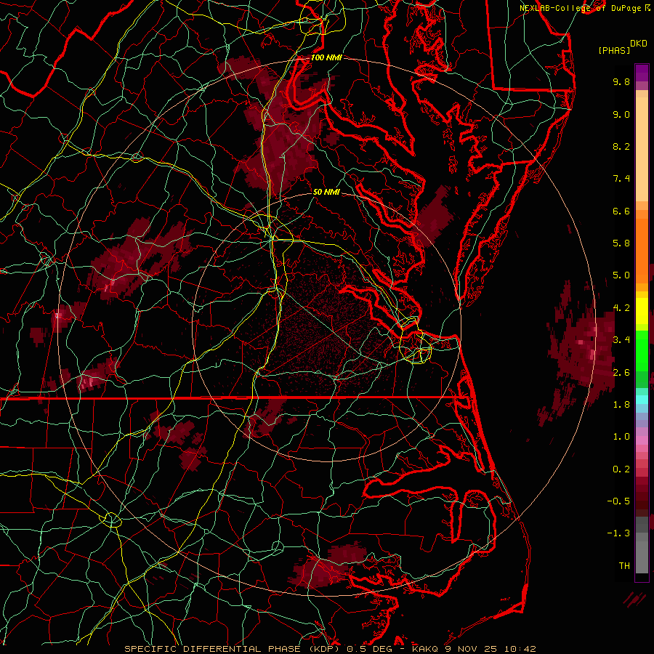Click the 3.4 value on the scale
This screenshot has height=654, width=654.
621,340
